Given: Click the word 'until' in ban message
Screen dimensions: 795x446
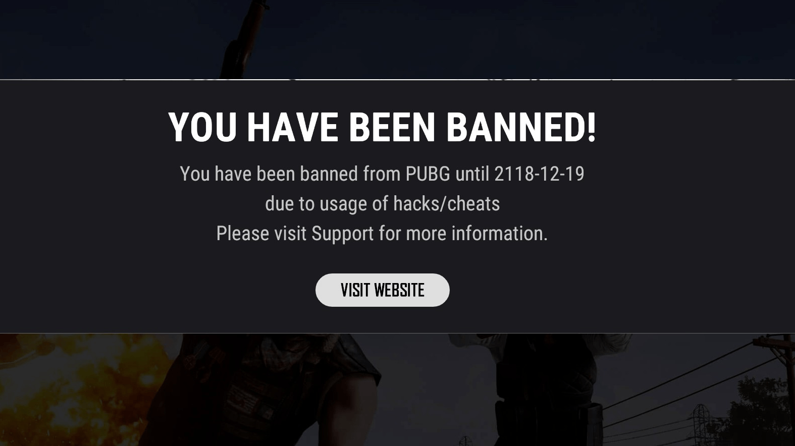Looking at the screenshot, I should [x=472, y=174].
